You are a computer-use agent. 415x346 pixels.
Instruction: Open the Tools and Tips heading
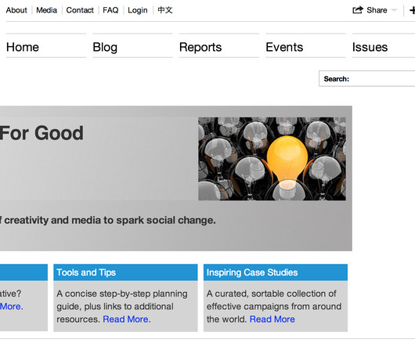tap(86, 272)
